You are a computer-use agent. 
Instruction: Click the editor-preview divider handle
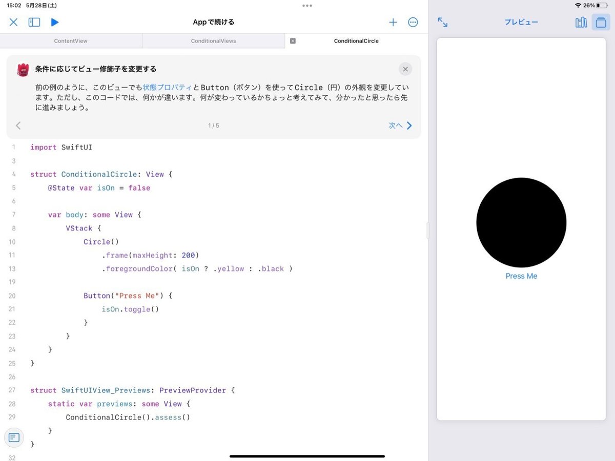[x=428, y=230]
